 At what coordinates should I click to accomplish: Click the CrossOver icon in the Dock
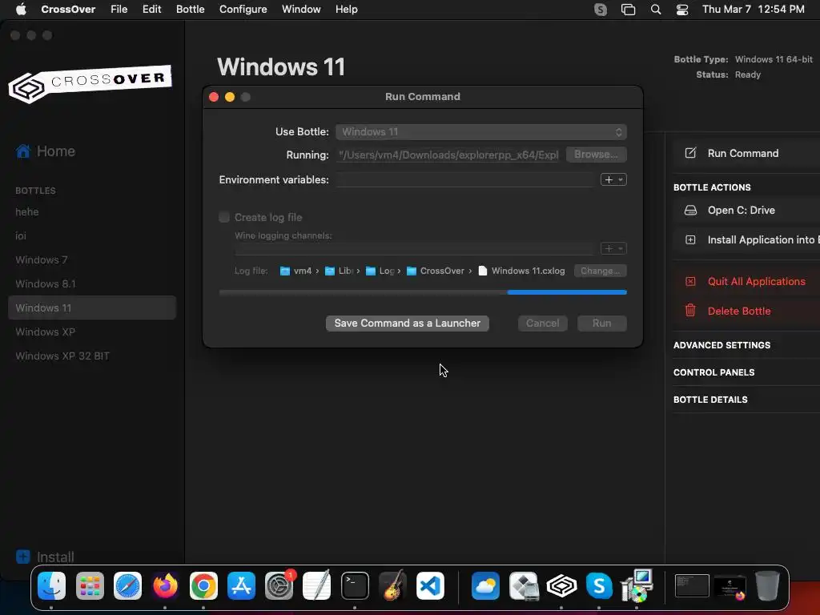pyautogui.click(x=561, y=585)
